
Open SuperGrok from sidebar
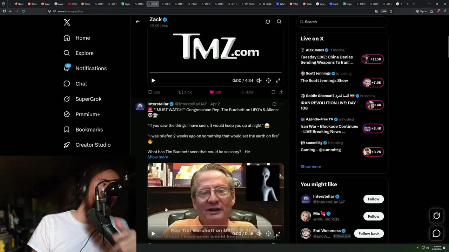82,99
